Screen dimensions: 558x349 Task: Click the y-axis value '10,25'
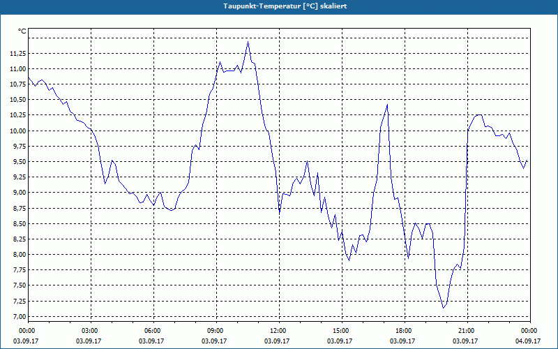click(17, 115)
